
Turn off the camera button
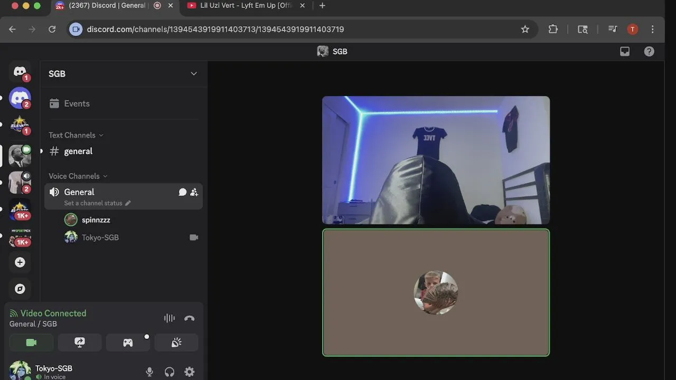click(31, 343)
